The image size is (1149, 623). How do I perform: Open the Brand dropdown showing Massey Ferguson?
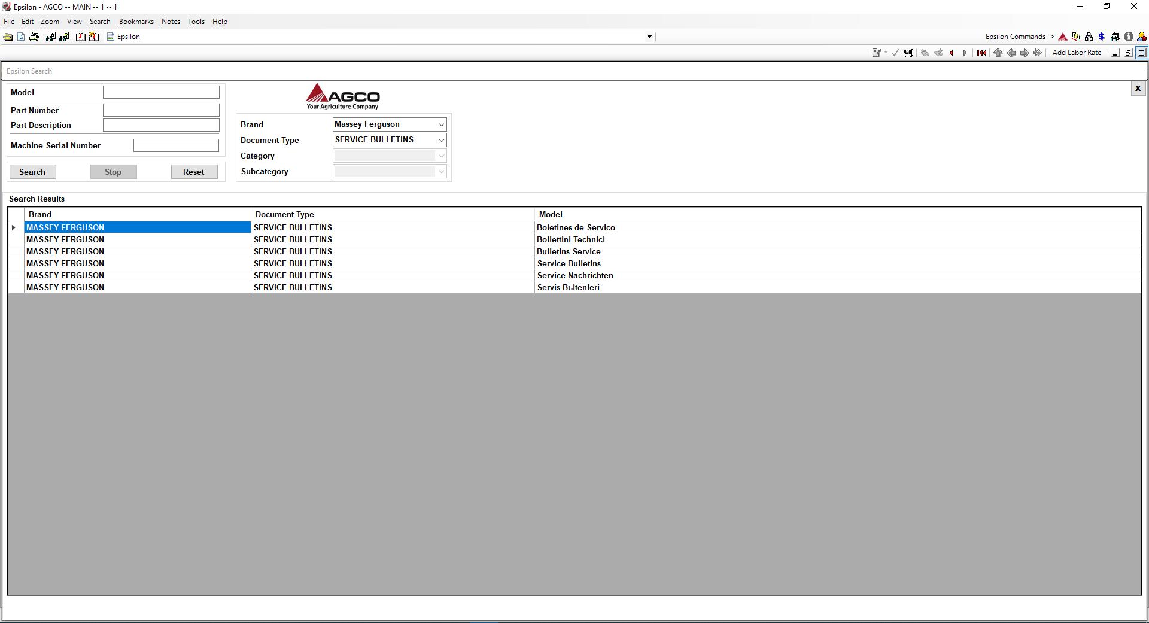[389, 124]
